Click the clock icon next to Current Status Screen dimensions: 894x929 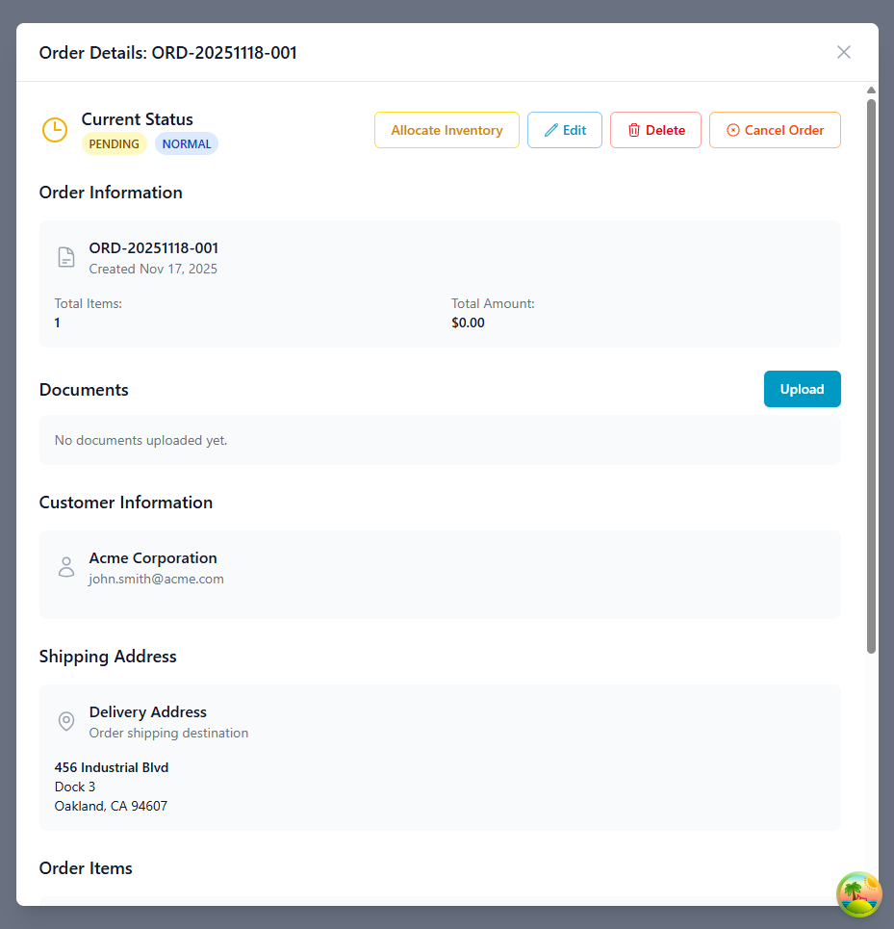pos(55,129)
